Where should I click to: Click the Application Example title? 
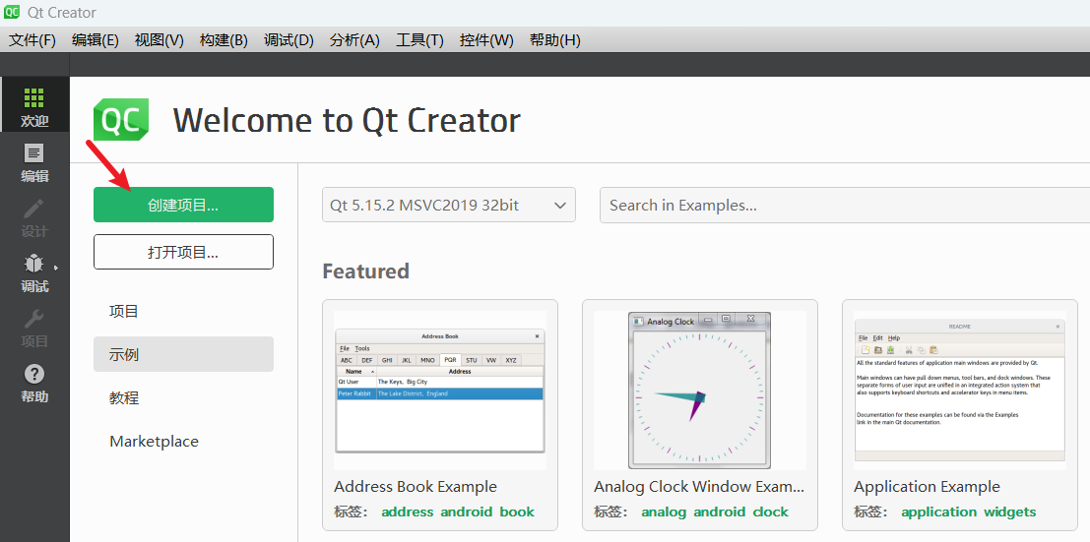click(x=927, y=486)
